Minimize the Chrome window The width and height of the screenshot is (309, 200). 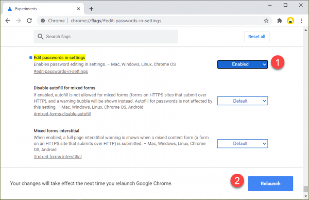(x=270, y=5)
